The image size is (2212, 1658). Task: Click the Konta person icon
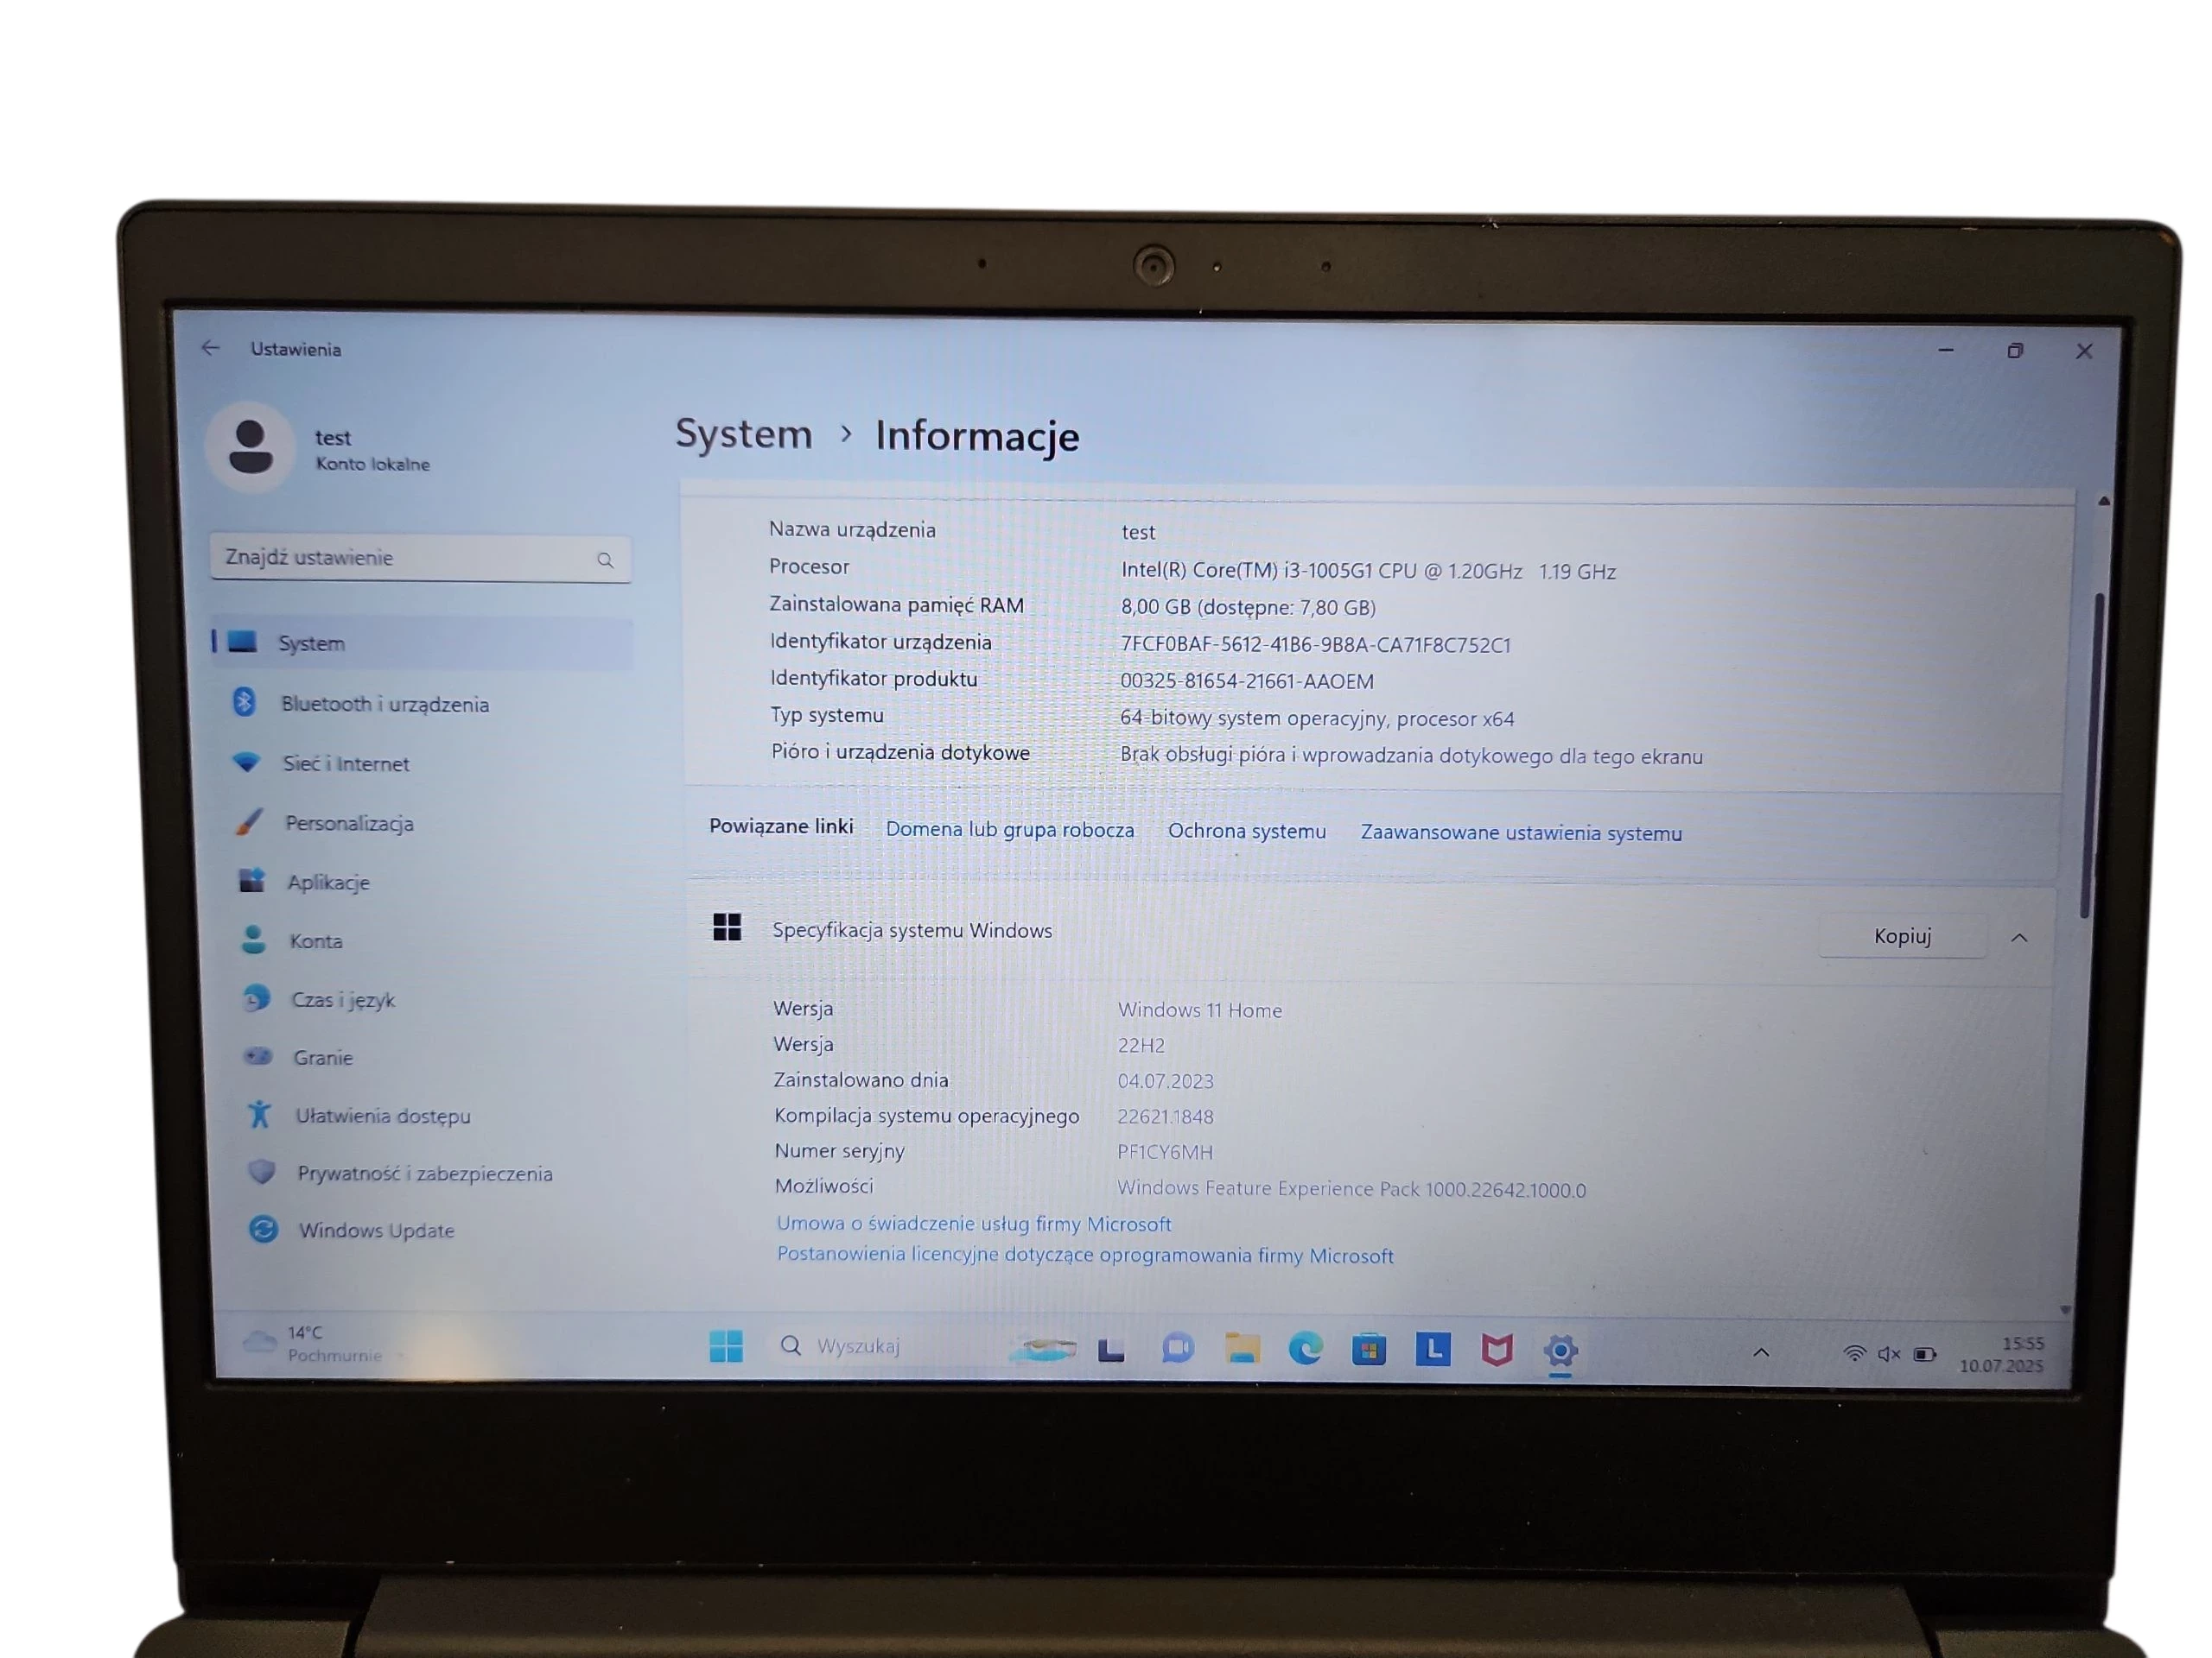[254, 939]
